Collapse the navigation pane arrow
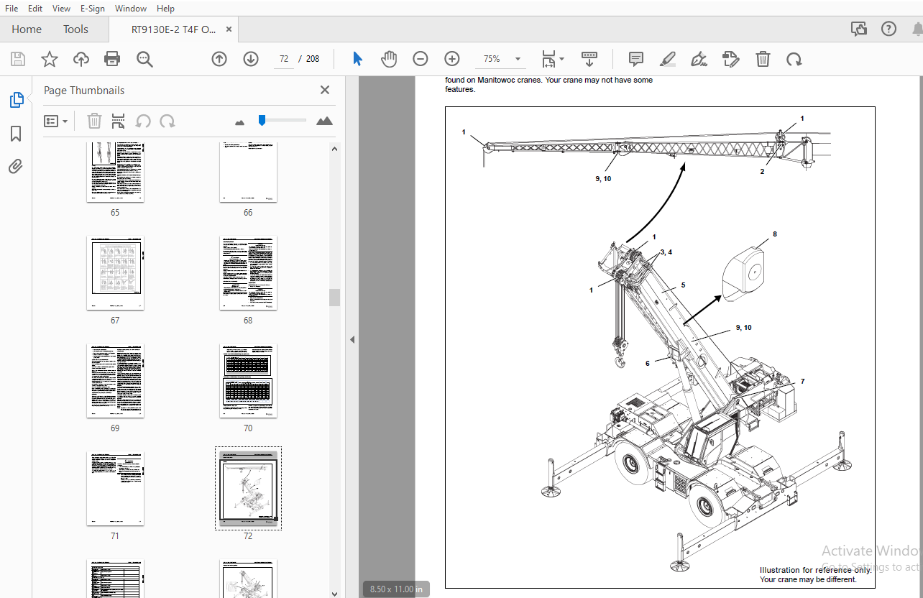 pyautogui.click(x=352, y=339)
